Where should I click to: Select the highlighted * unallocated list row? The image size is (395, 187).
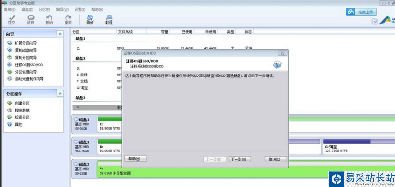point(97,108)
